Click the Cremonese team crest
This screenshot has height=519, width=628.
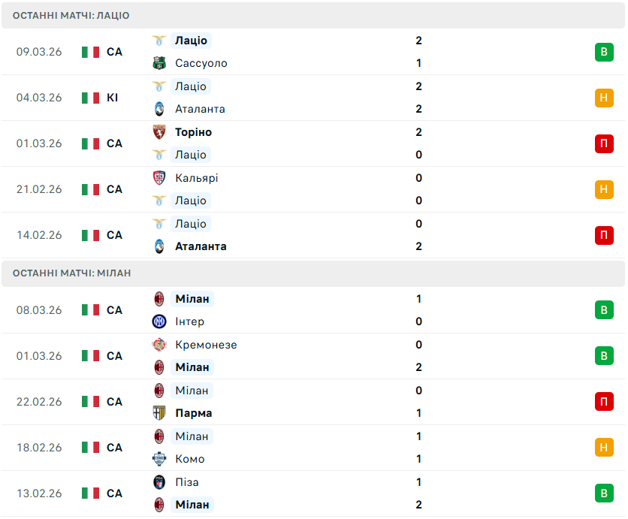coord(159,345)
